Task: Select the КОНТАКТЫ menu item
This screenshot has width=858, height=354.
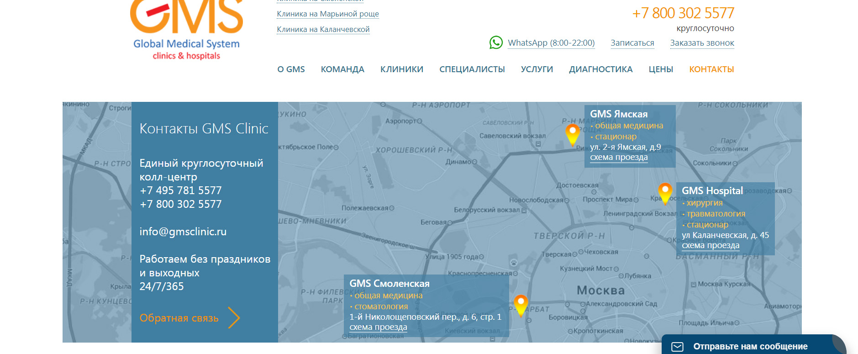Action: point(711,69)
